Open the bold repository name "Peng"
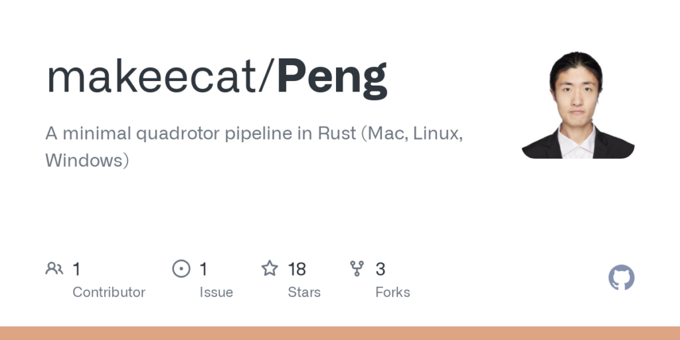 click(x=332, y=77)
